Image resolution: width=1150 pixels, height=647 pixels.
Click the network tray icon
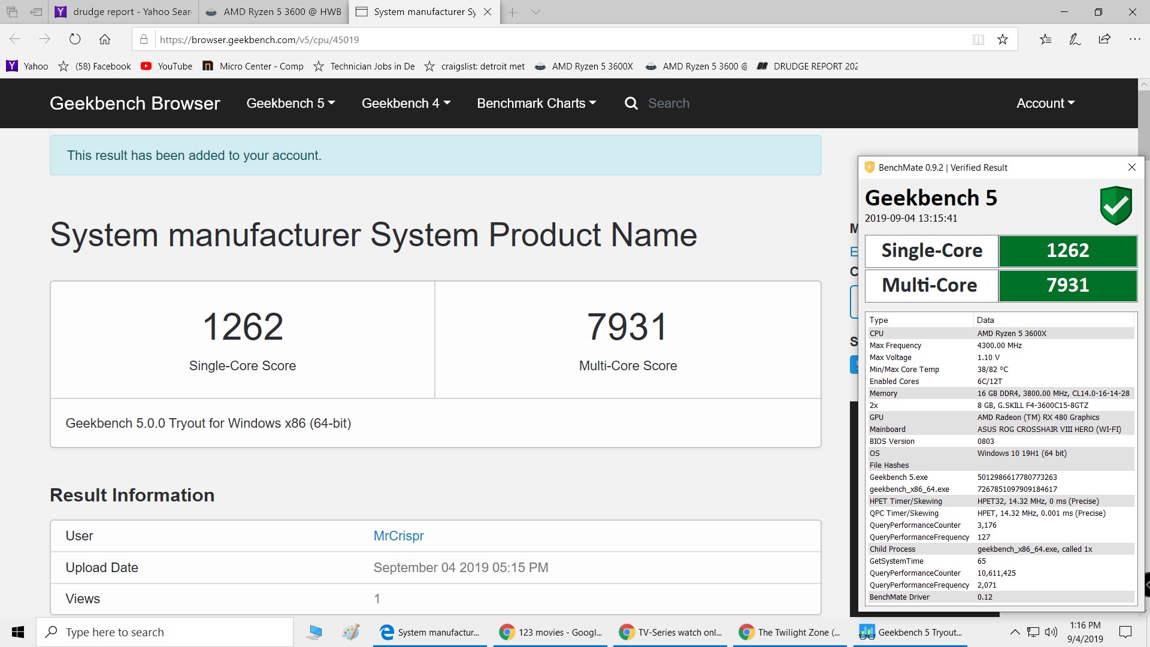click(x=1033, y=632)
